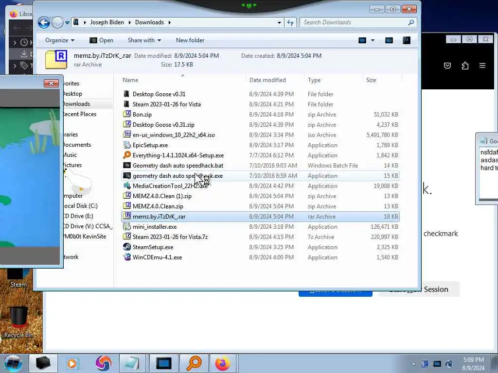This screenshot has height=373, width=498.
Task: Open Documents in the navigation pane
Action: (x=77, y=145)
